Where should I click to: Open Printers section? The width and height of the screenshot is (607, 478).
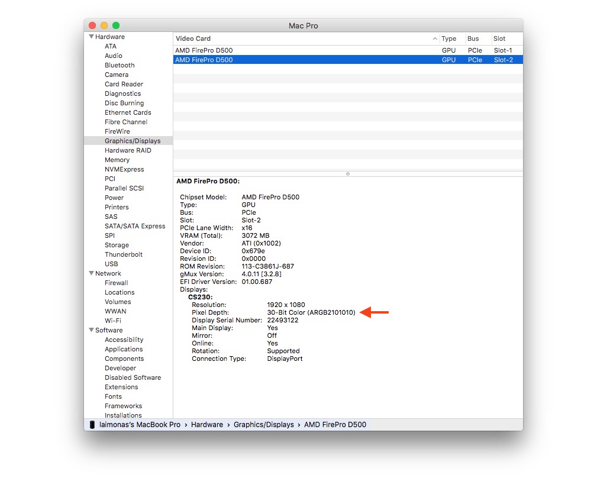pos(117,207)
